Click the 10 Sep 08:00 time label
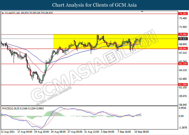This screenshot has width=189, height=135. point(142,132)
